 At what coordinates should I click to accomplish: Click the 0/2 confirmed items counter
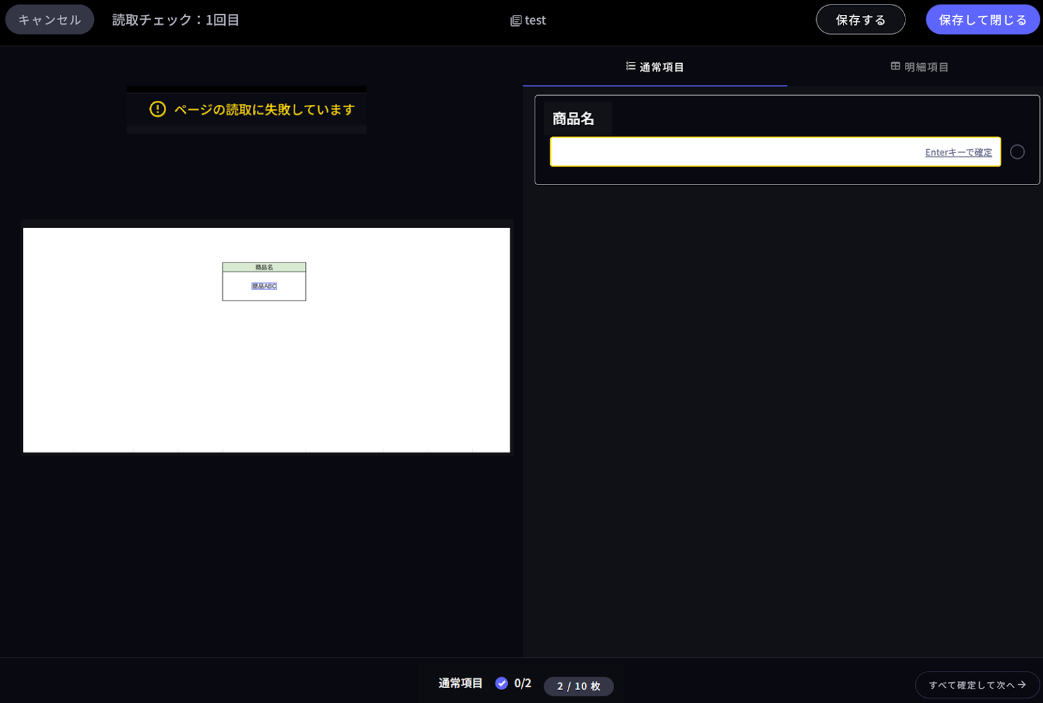click(522, 683)
